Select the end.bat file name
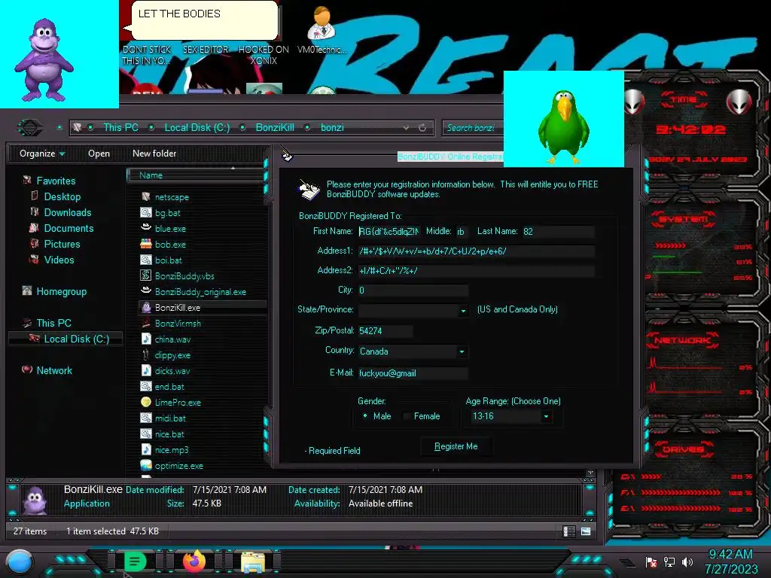The width and height of the screenshot is (771, 578). pos(169,386)
